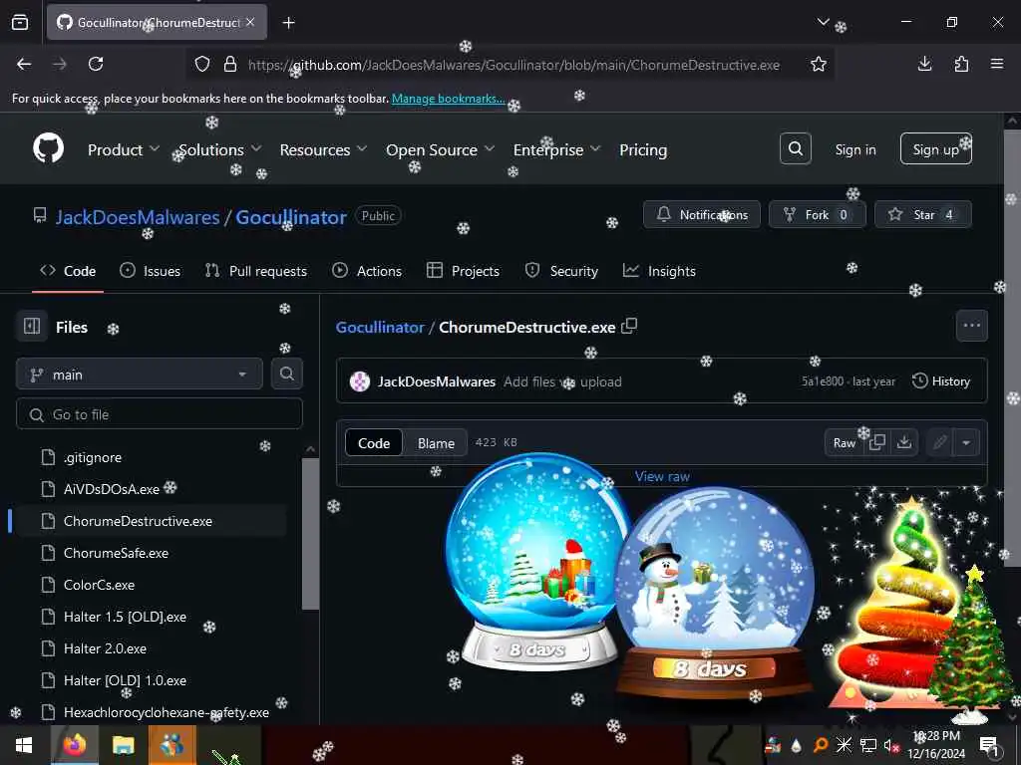
Task: Select AiVDsDOsA.exe in file tree
Action: [150, 489]
